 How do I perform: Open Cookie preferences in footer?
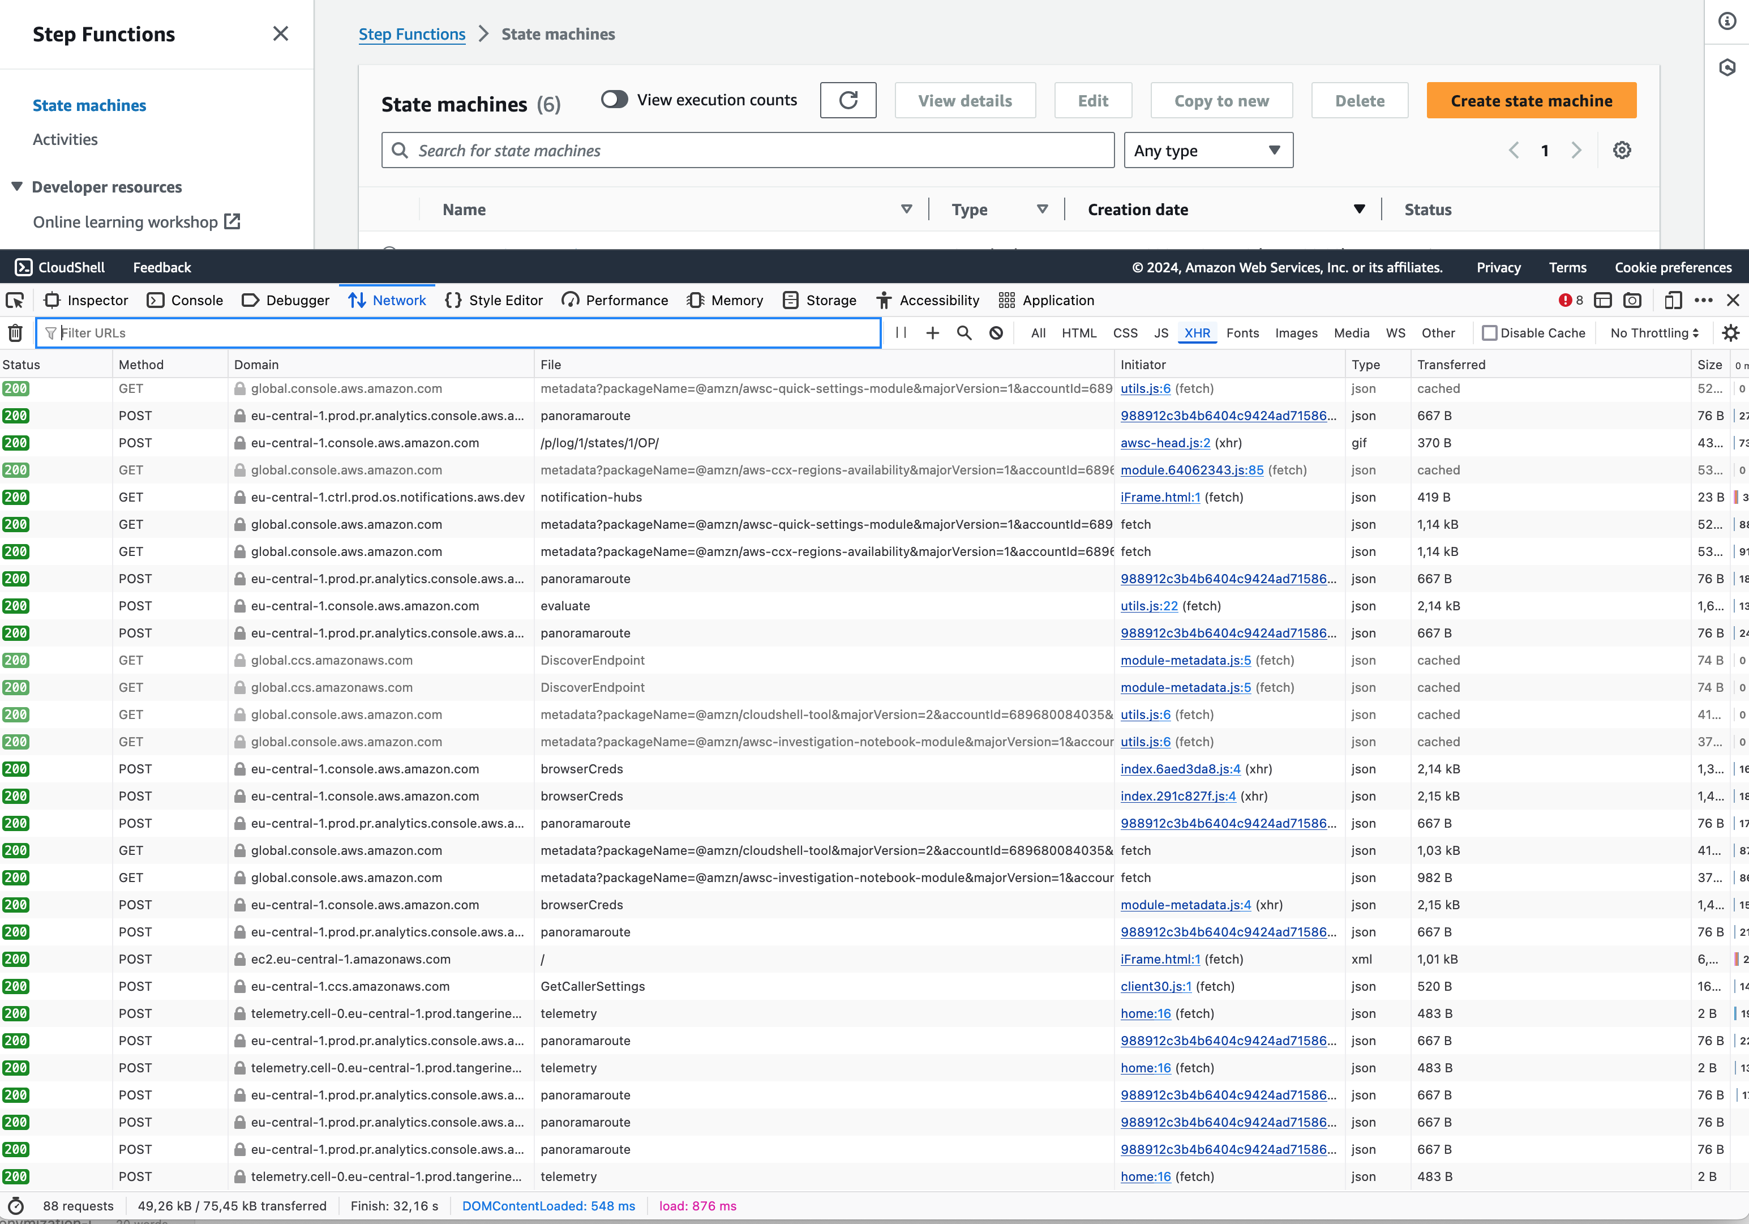(1673, 268)
